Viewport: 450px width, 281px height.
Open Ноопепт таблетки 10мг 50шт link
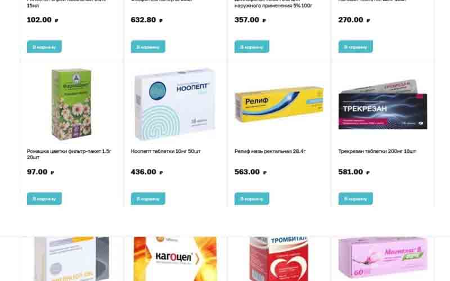(x=165, y=151)
